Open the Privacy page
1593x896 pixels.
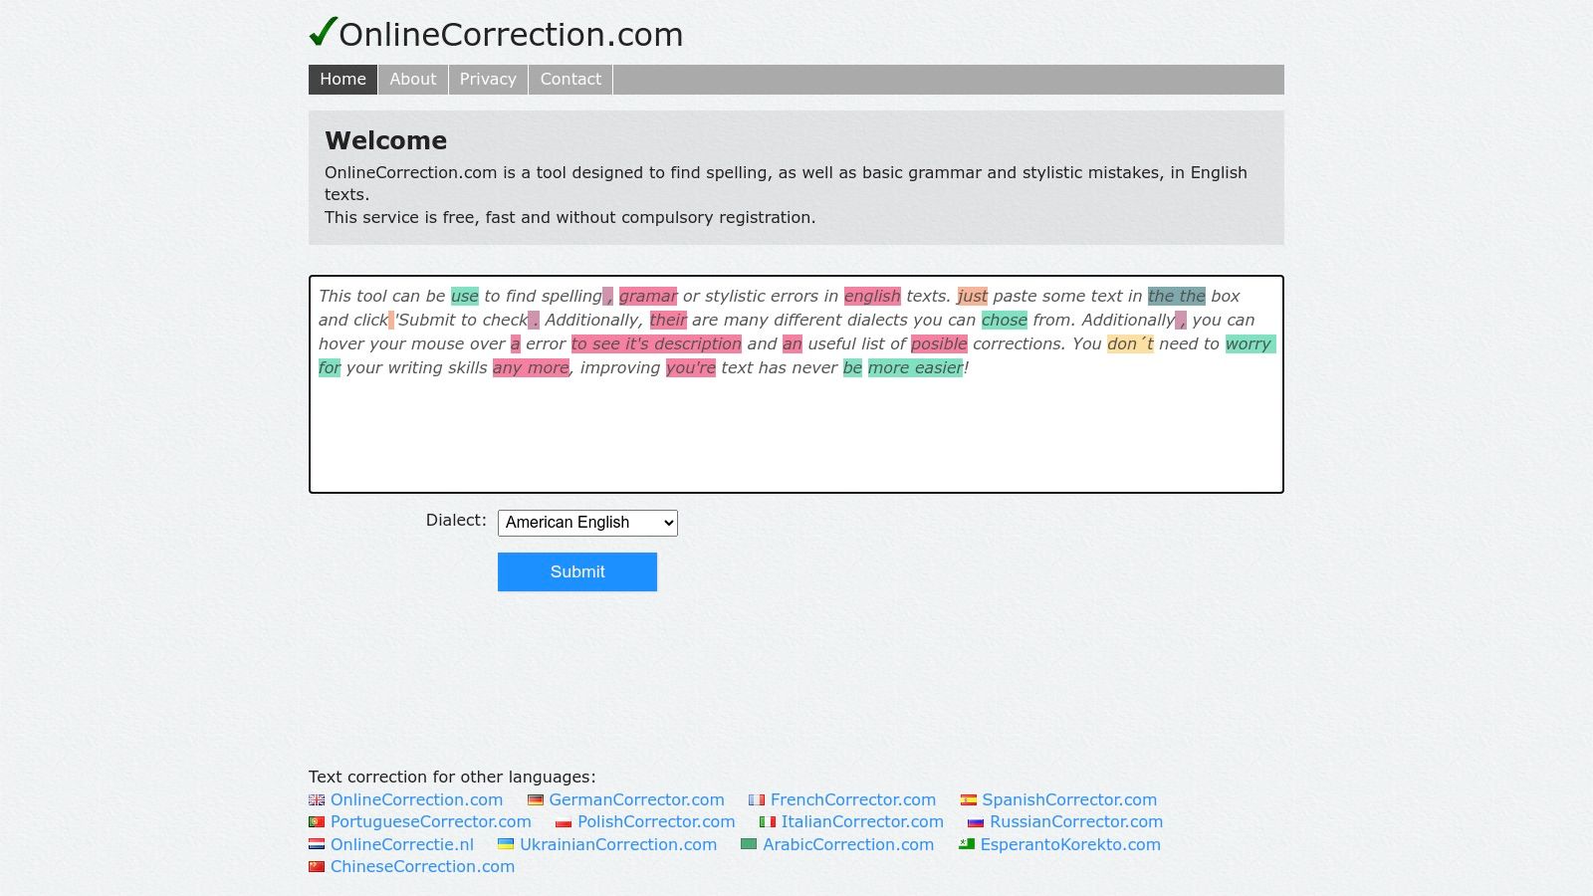click(x=488, y=80)
